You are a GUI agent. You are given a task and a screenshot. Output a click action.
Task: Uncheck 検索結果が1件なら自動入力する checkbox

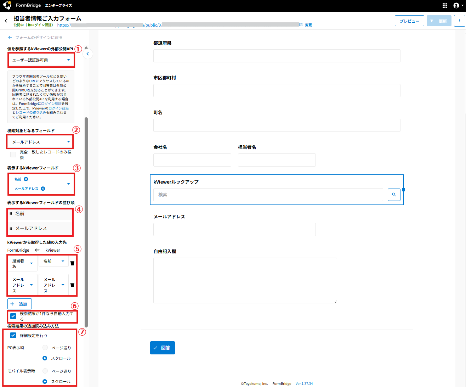[13, 316]
